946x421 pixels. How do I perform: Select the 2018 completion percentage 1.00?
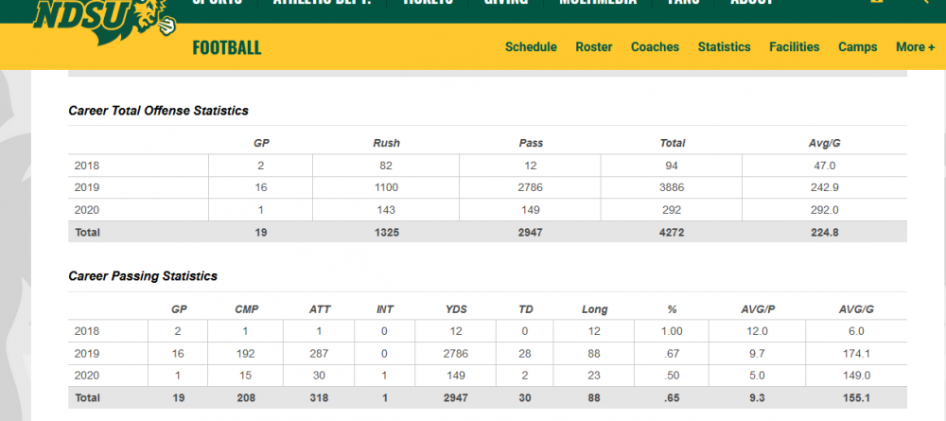point(672,331)
